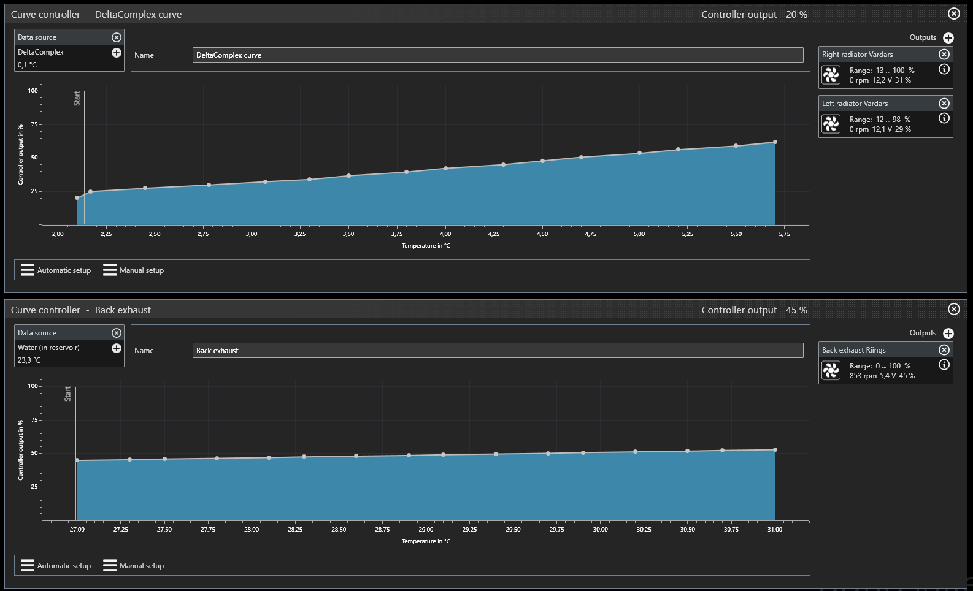
Task: Click the Start marker line on Back exhaust graph
Action: [x=75, y=454]
